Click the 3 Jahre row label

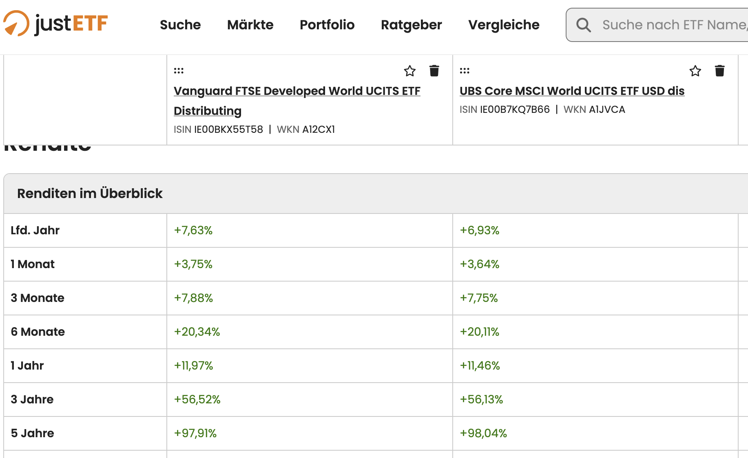click(32, 399)
